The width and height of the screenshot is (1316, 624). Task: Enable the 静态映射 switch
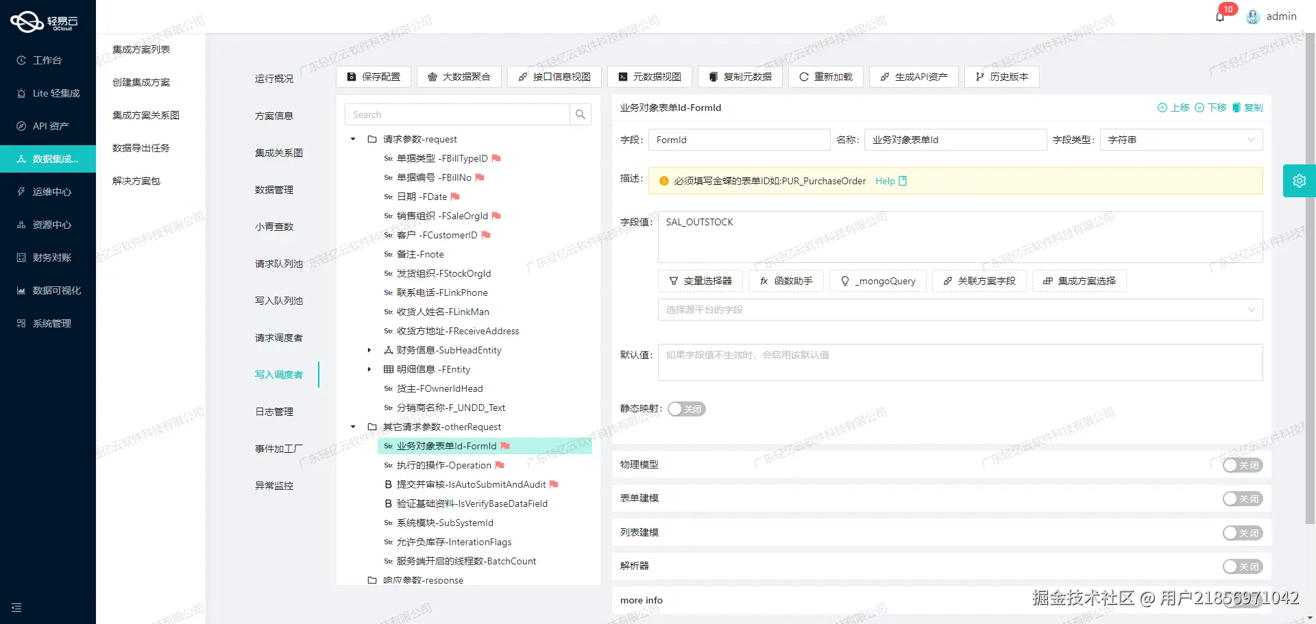[686, 409]
